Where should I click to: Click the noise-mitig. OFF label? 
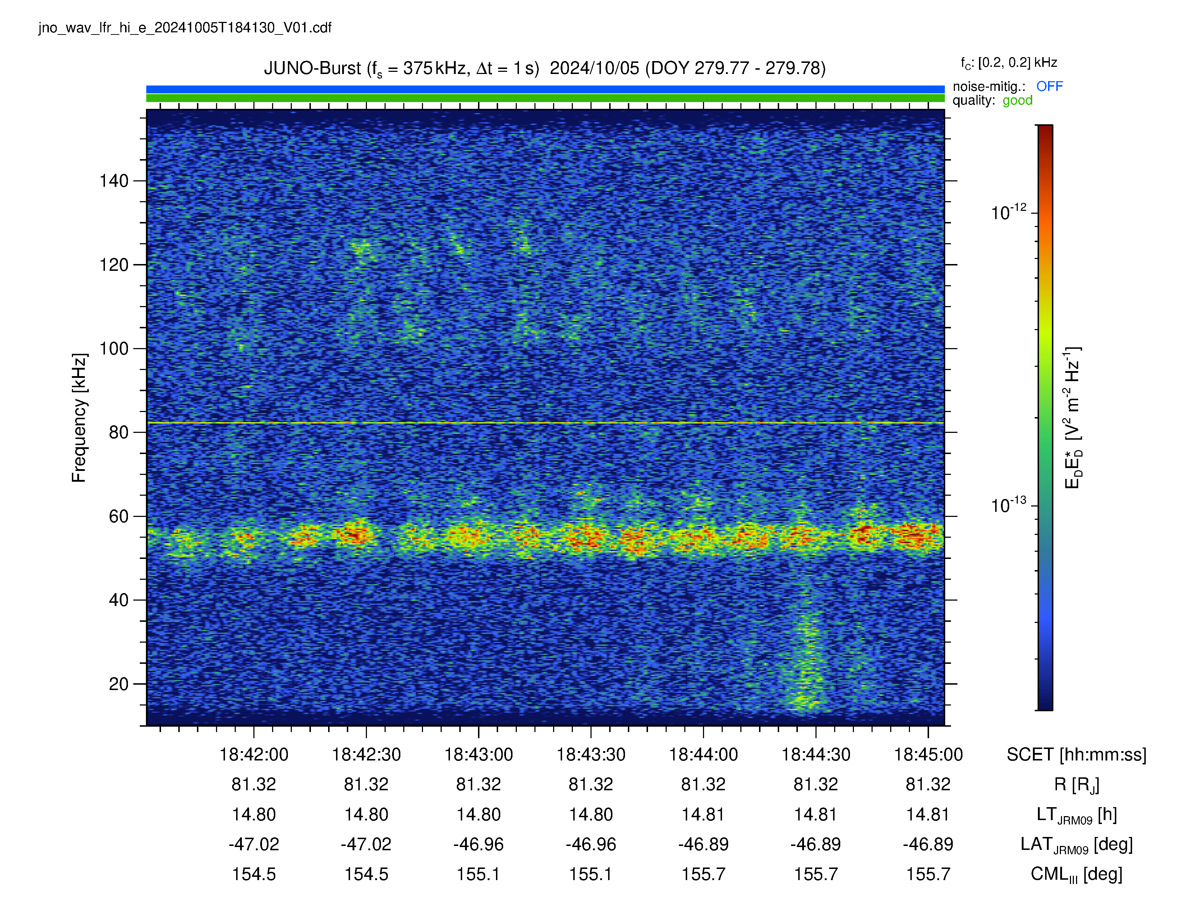coord(1007,86)
